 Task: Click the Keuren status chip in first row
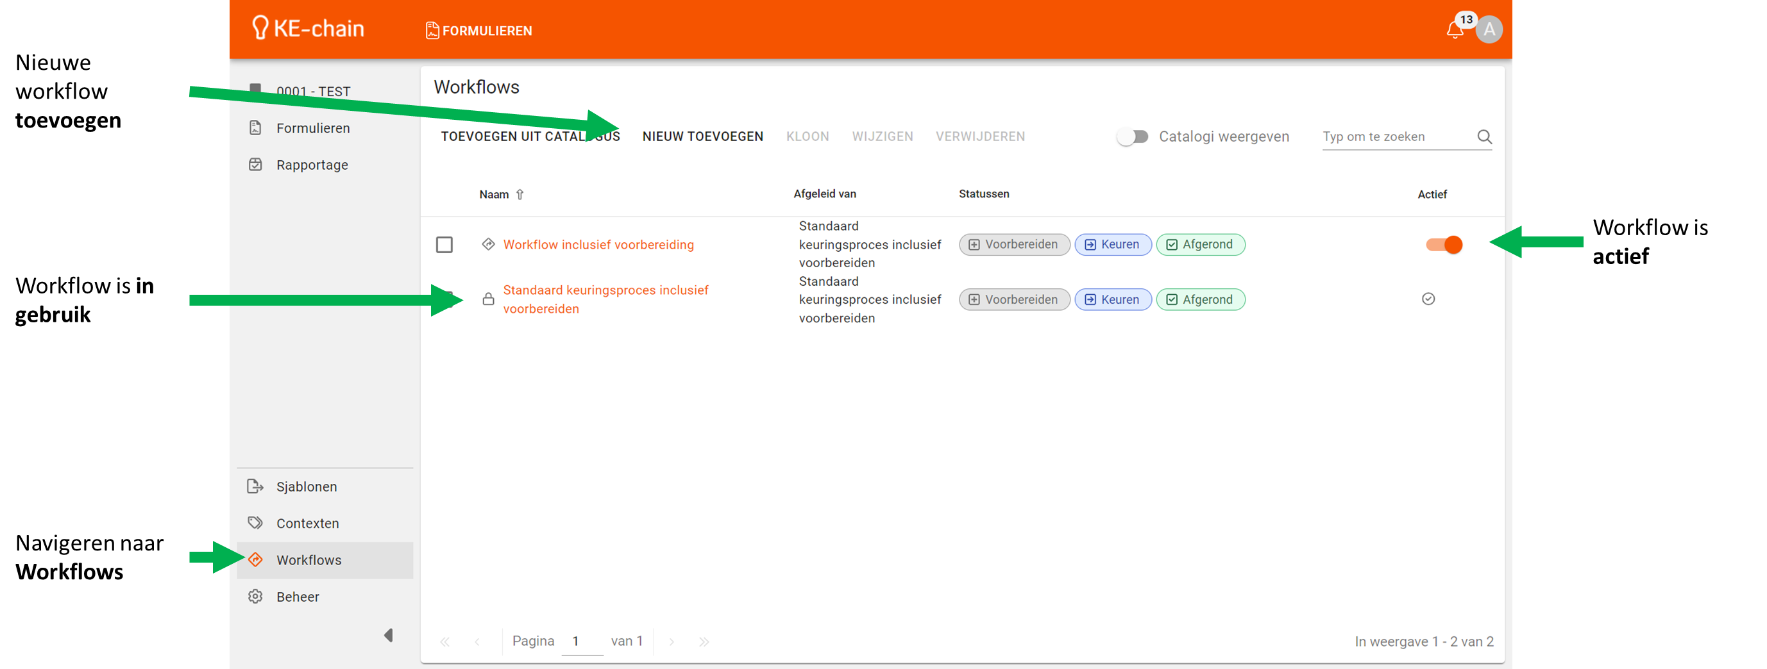tap(1113, 245)
